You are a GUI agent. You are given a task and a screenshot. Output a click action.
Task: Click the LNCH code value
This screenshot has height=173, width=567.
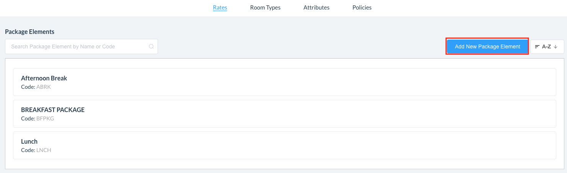click(44, 150)
